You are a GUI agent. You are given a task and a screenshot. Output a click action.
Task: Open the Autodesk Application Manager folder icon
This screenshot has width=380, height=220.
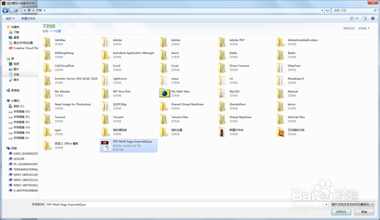(106, 55)
